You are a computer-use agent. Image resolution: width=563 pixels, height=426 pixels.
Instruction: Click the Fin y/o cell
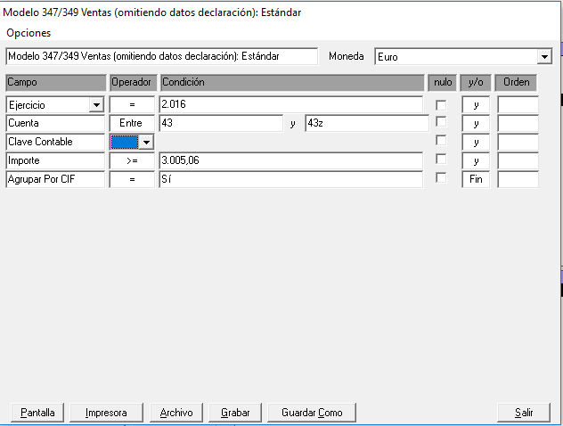pos(476,179)
